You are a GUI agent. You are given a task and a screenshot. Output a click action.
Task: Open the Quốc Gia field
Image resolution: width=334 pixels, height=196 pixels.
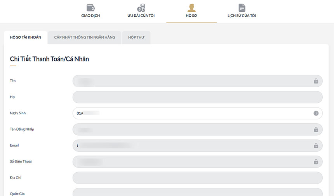point(197,192)
